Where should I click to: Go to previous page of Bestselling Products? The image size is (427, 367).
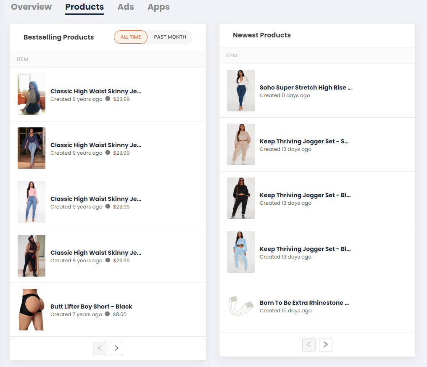coord(100,349)
